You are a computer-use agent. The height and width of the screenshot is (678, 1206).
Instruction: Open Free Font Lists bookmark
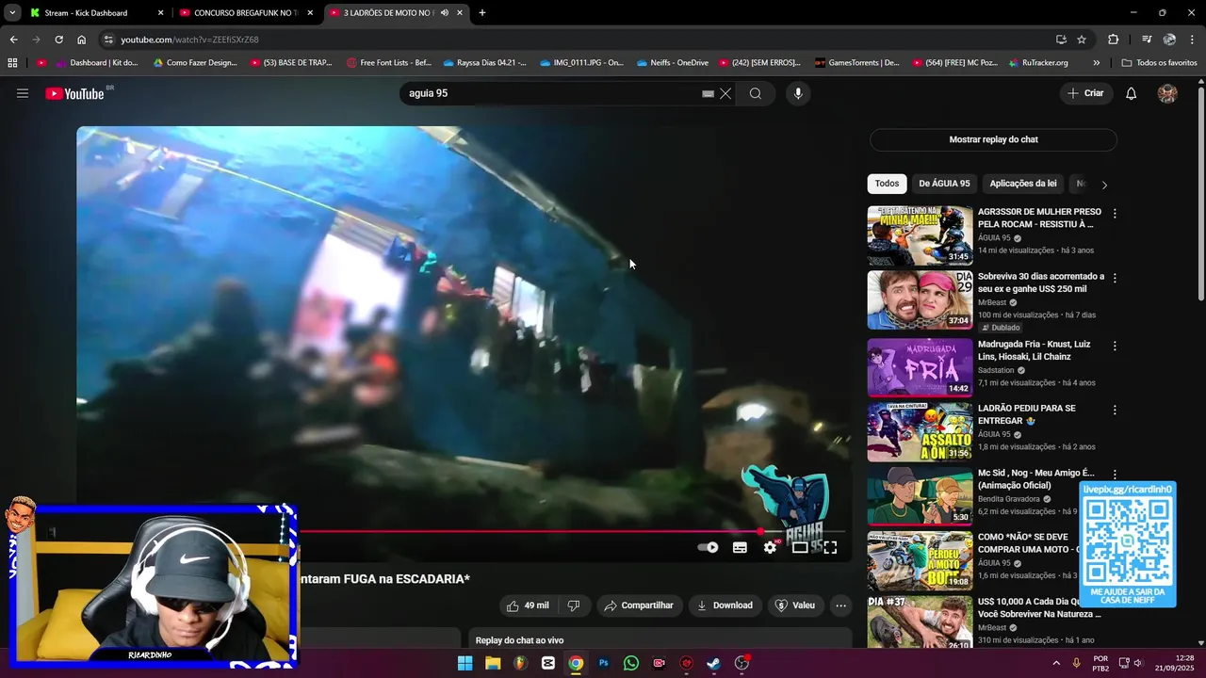pos(388,63)
